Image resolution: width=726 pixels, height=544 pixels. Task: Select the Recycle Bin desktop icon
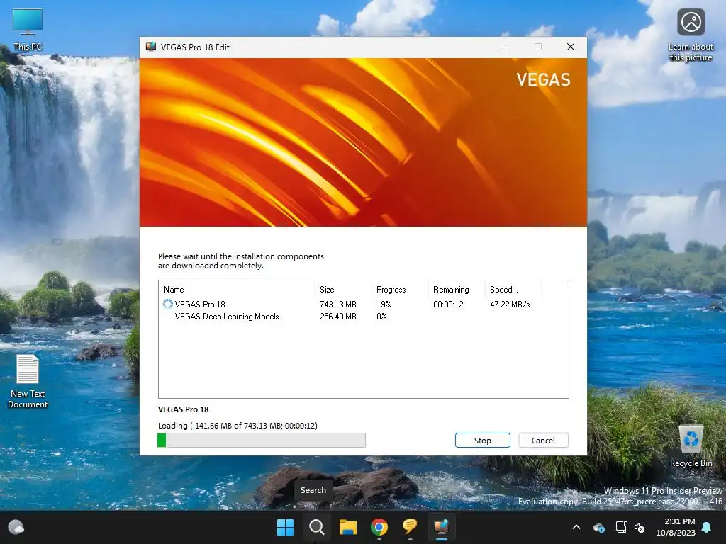pos(691,446)
